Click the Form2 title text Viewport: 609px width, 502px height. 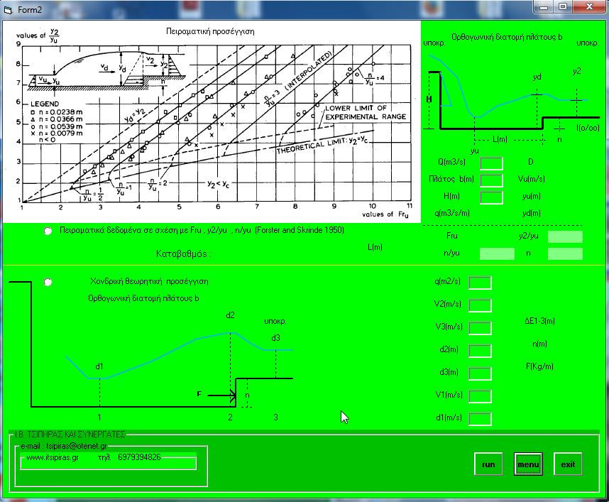tap(30, 10)
